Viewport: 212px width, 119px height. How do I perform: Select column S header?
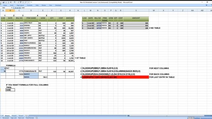[136, 10]
